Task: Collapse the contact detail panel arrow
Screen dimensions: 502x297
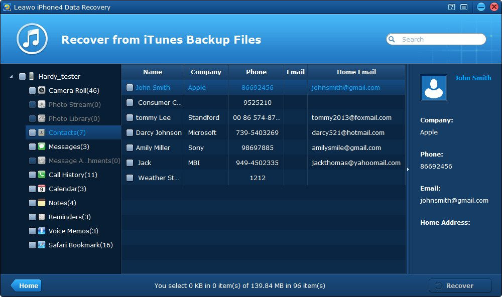Action: point(408,169)
